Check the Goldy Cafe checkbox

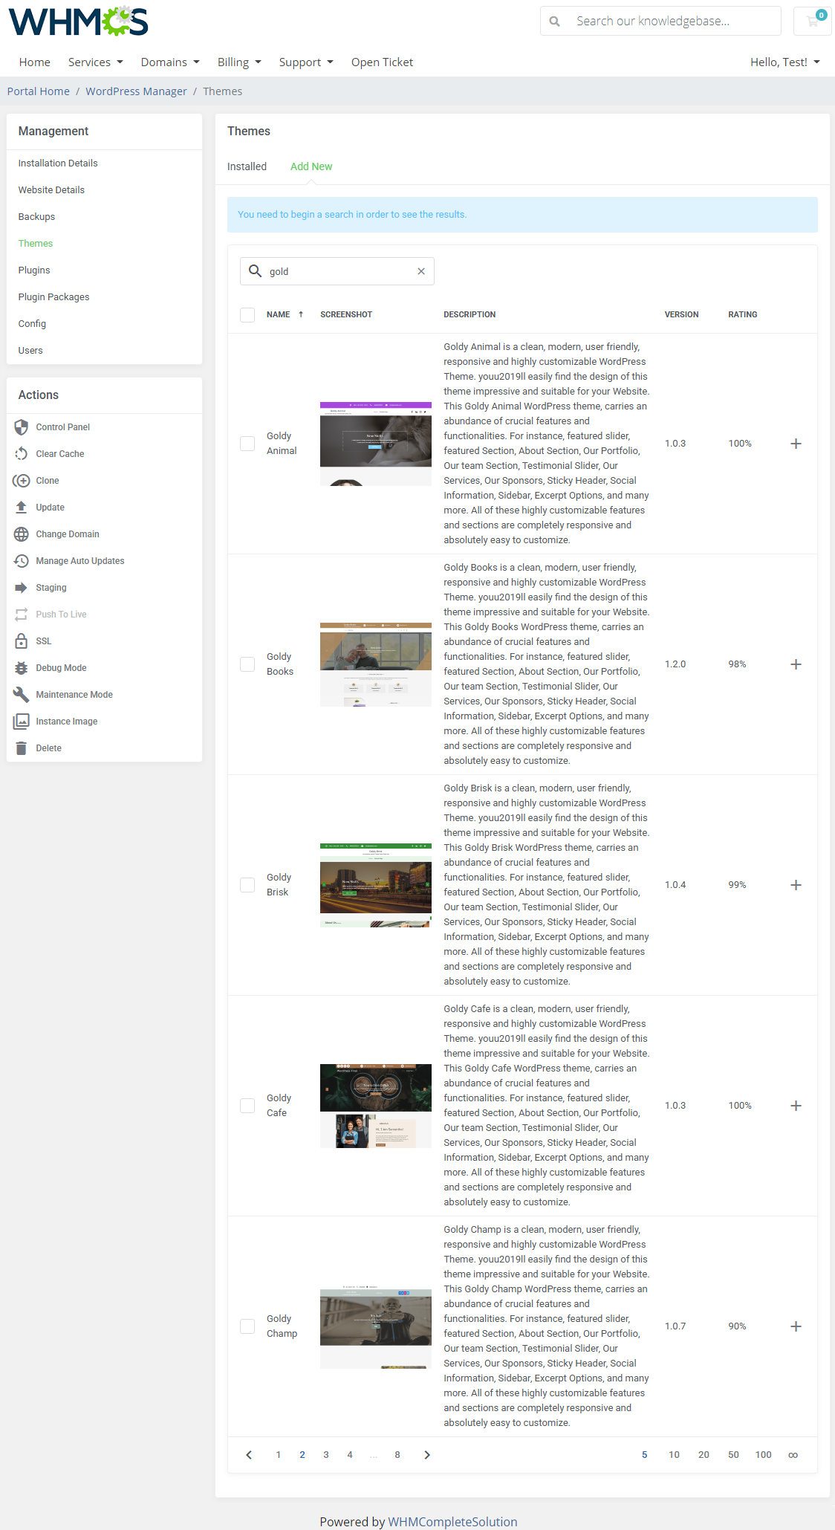coord(247,1106)
